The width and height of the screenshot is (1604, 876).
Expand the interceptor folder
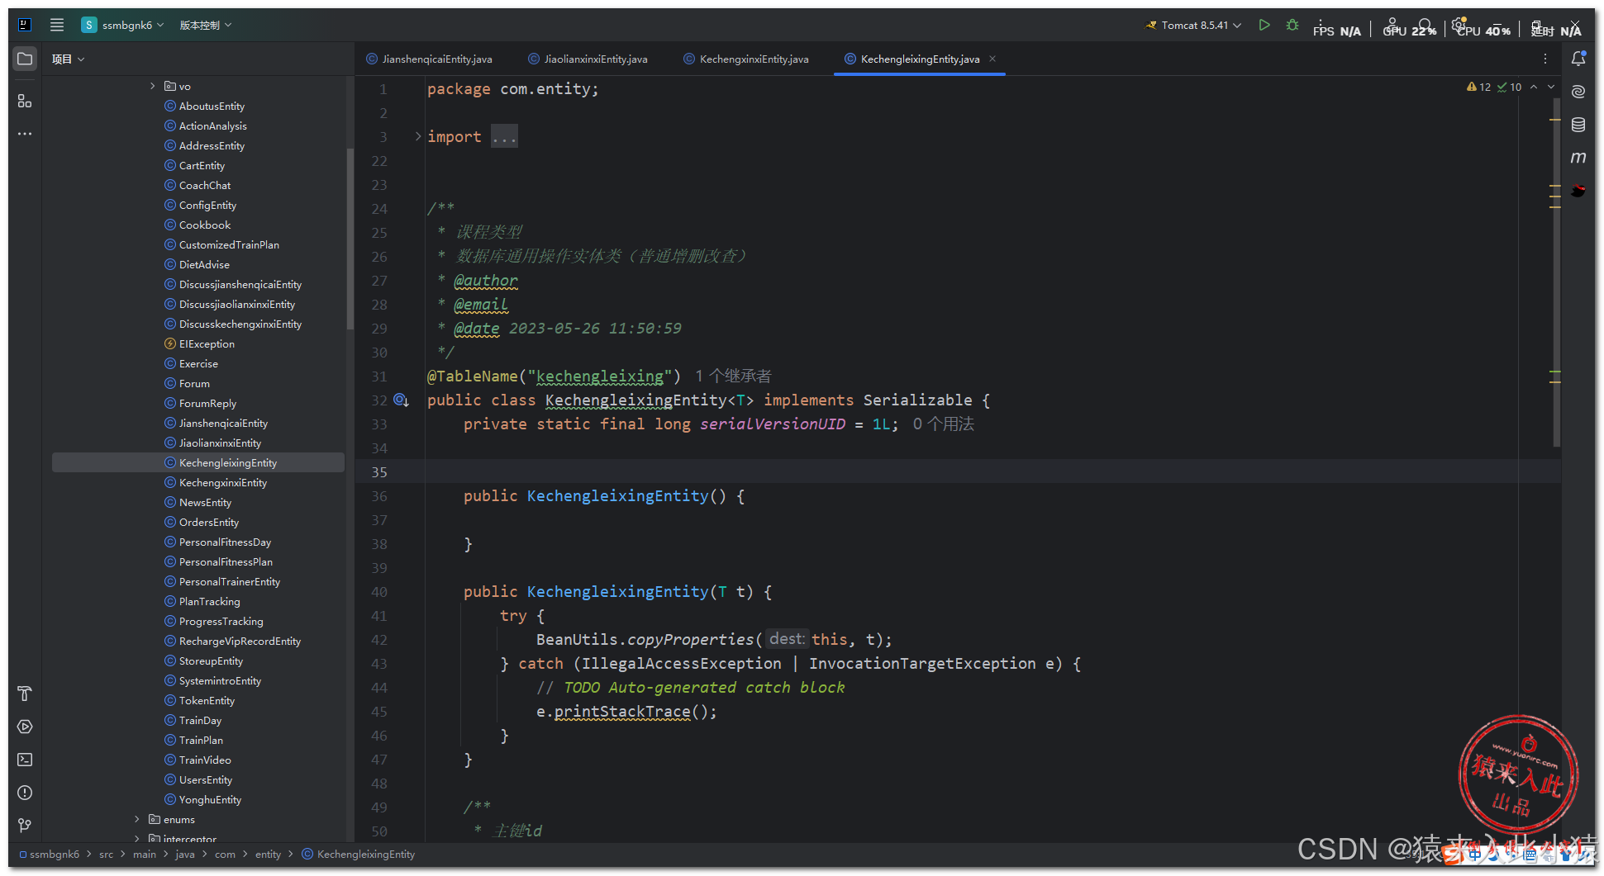pyautogui.click(x=137, y=838)
